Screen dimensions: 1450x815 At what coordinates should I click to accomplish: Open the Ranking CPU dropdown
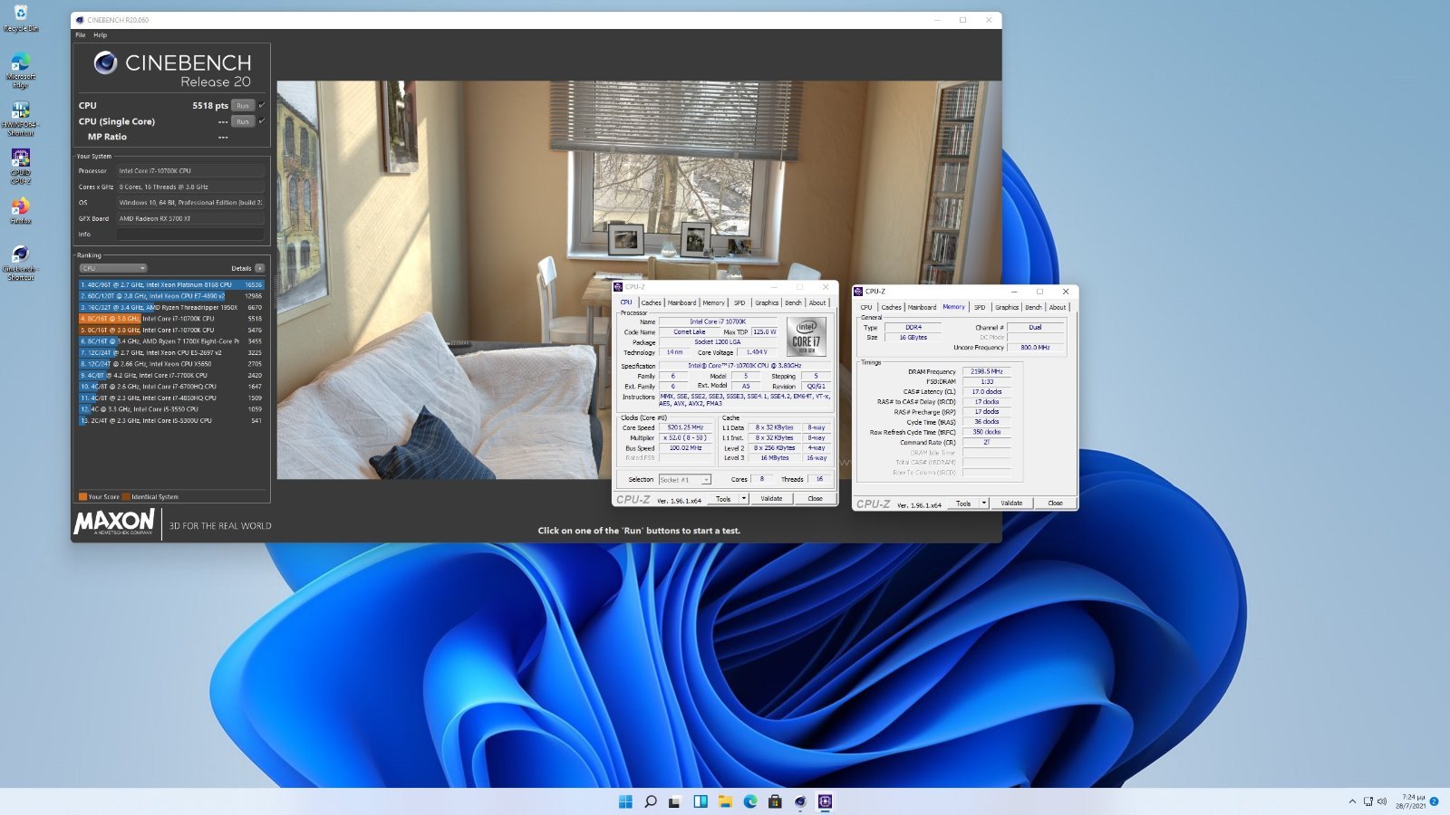113,268
